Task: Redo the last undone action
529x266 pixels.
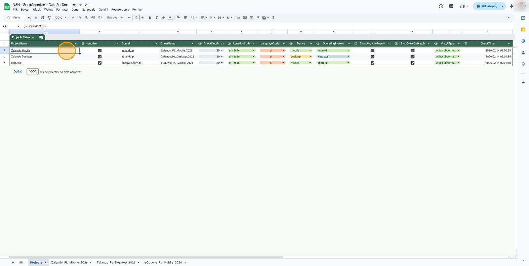Action: tap(36, 18)
